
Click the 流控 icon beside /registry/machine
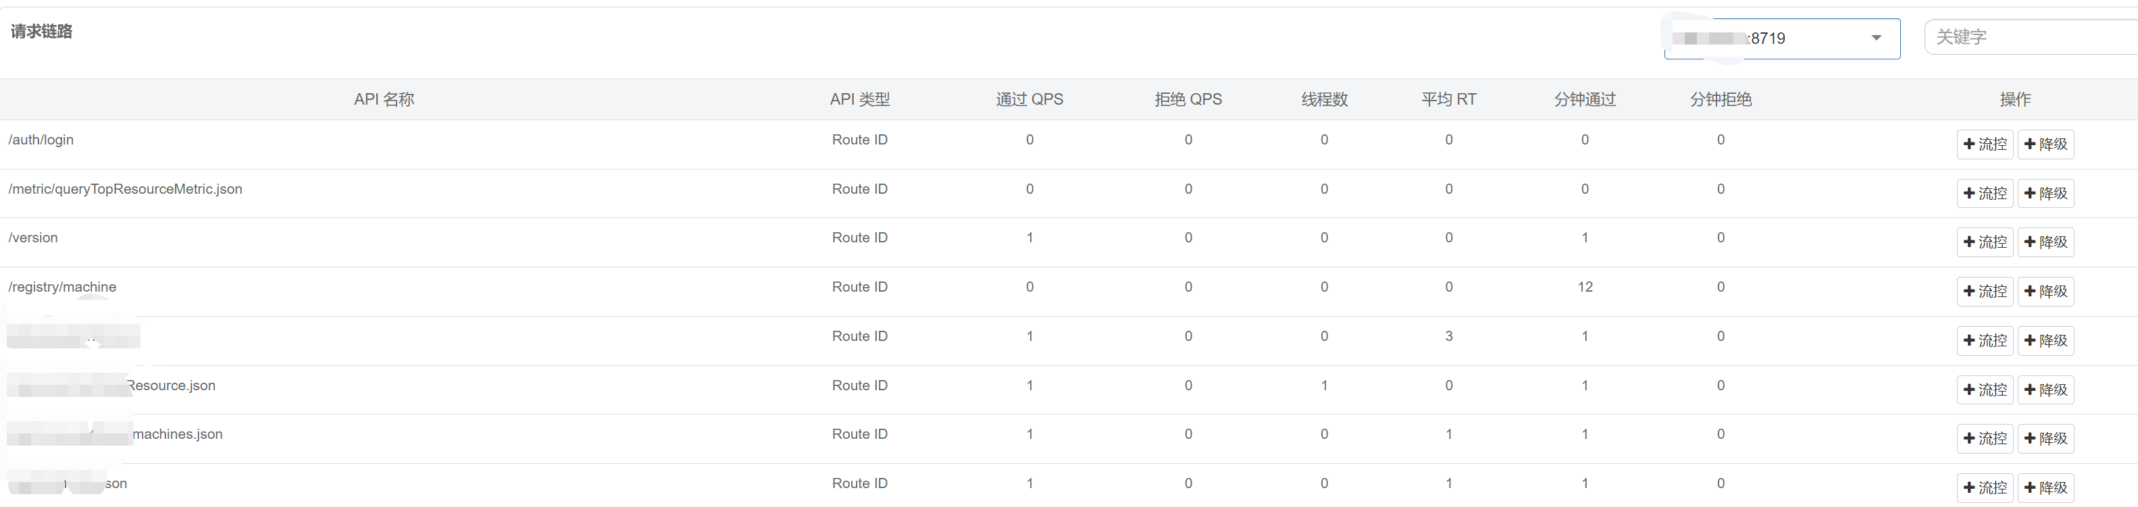[1985, 291]
